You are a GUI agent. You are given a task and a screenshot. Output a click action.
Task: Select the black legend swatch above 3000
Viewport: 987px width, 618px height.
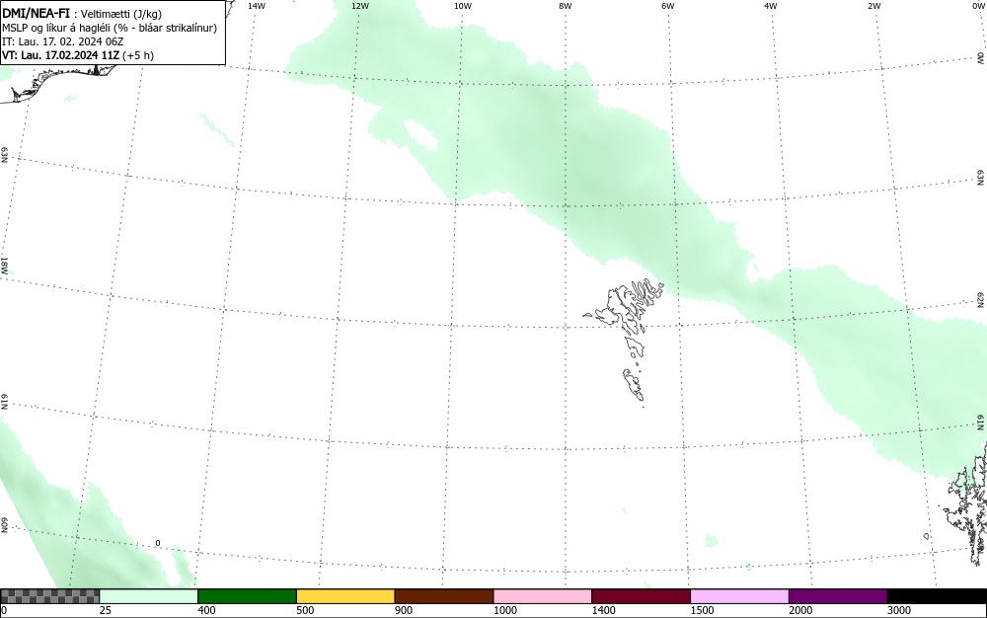[x=937, y=596]
